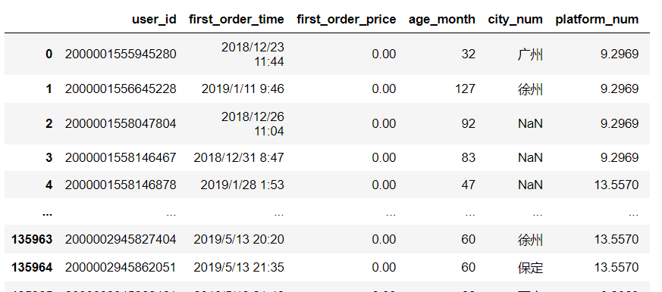662x292 pixels.
Task: Click the age_month column header
Action: pyautogui.click(x=441, y=20)
